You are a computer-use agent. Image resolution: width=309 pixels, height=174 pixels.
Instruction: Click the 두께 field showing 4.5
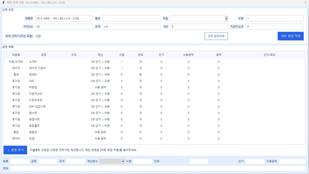131,27
